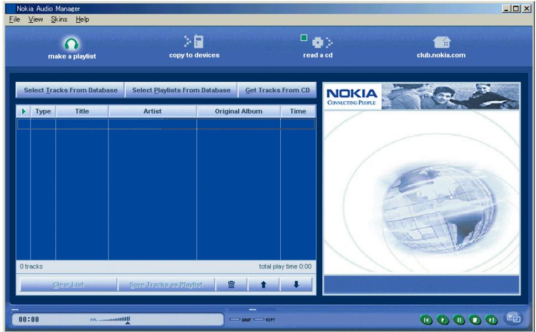Select Playlists From Database button
The width and height of the screenshot is (536, 332).
pos(181,90)
